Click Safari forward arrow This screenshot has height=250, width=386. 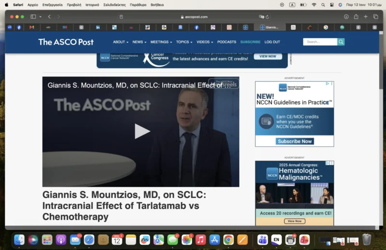coord(58,17)
